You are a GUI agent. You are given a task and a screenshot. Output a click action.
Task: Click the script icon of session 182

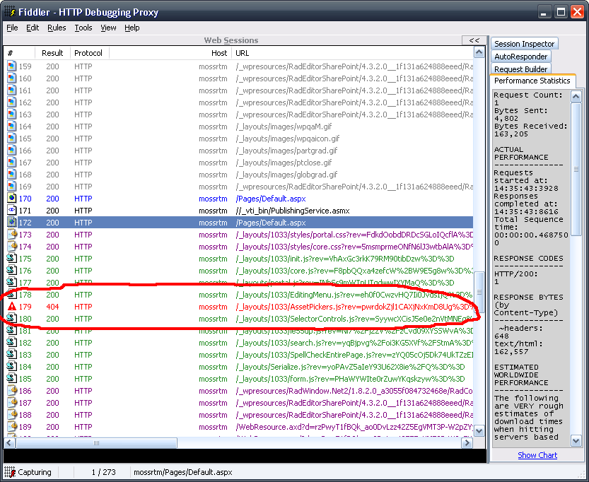click(x=12, y=343)
